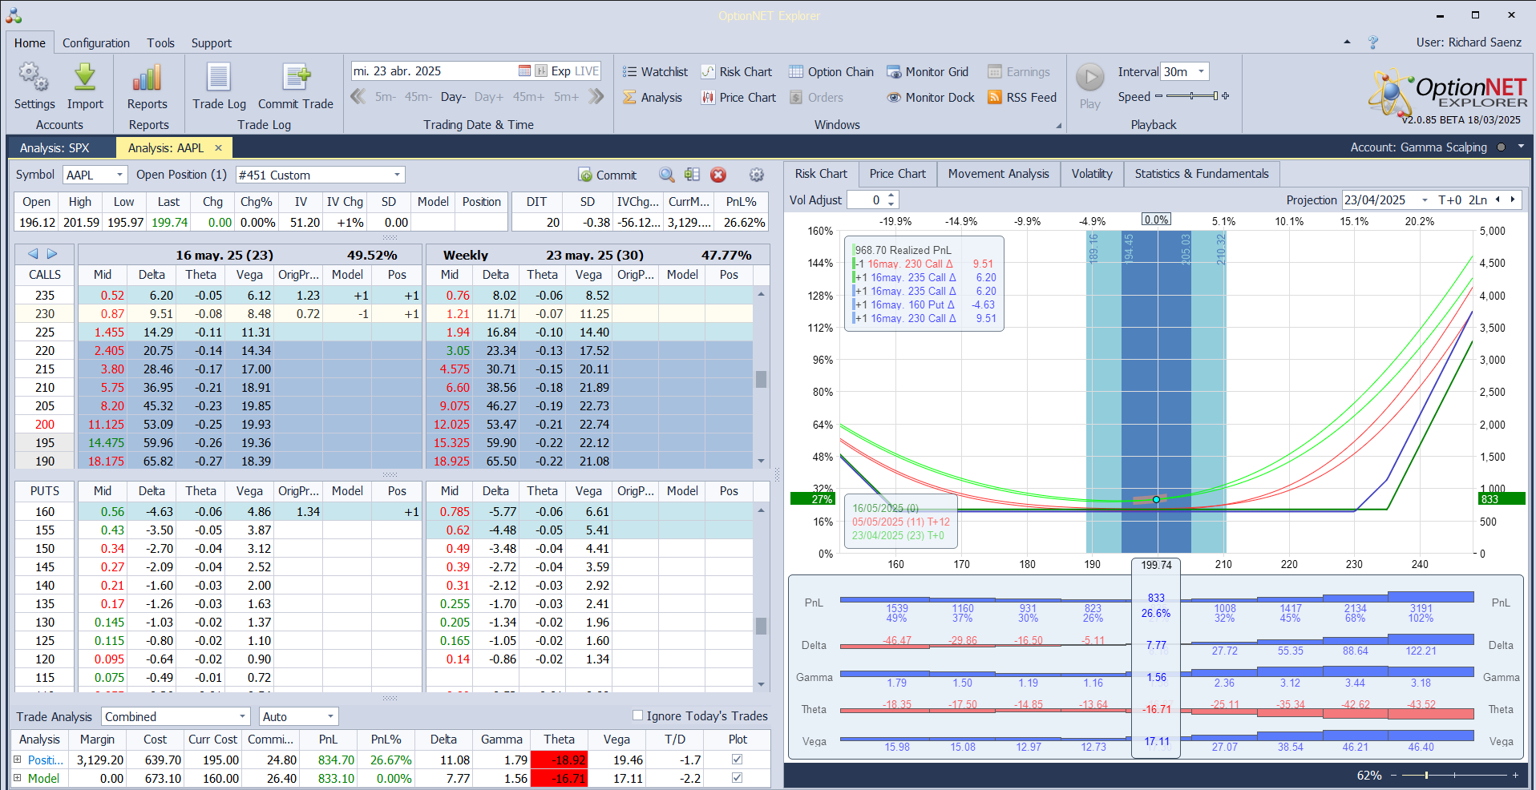Open the Tools ribbon tab
Screen dimensions: 1536x790
click(160, 42)
